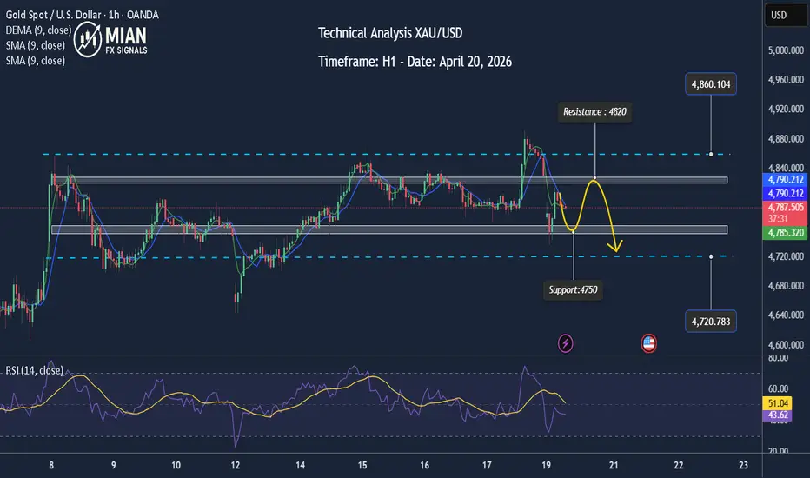The image size is (810, 478).
Task: Click the date label 15 on time axis
Action: click(362, 465)
